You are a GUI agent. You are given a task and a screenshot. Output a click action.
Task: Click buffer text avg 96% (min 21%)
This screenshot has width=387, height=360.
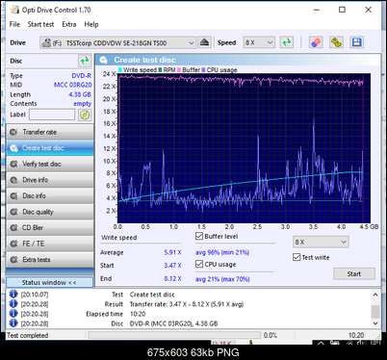click(222, 252)
